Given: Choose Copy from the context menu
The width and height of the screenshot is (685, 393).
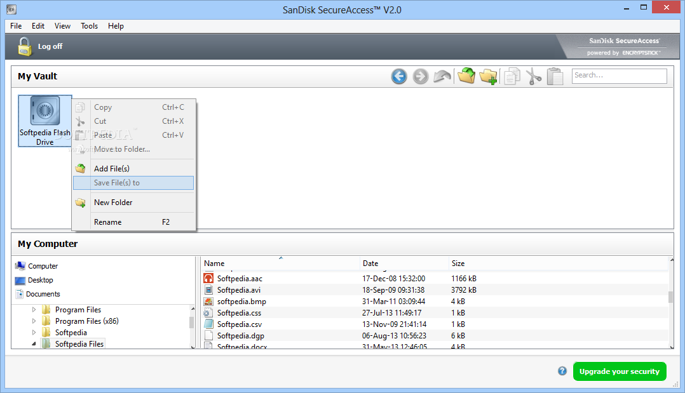Looking at the screenshot, I should pyautogui.click(x=133, y=107).
